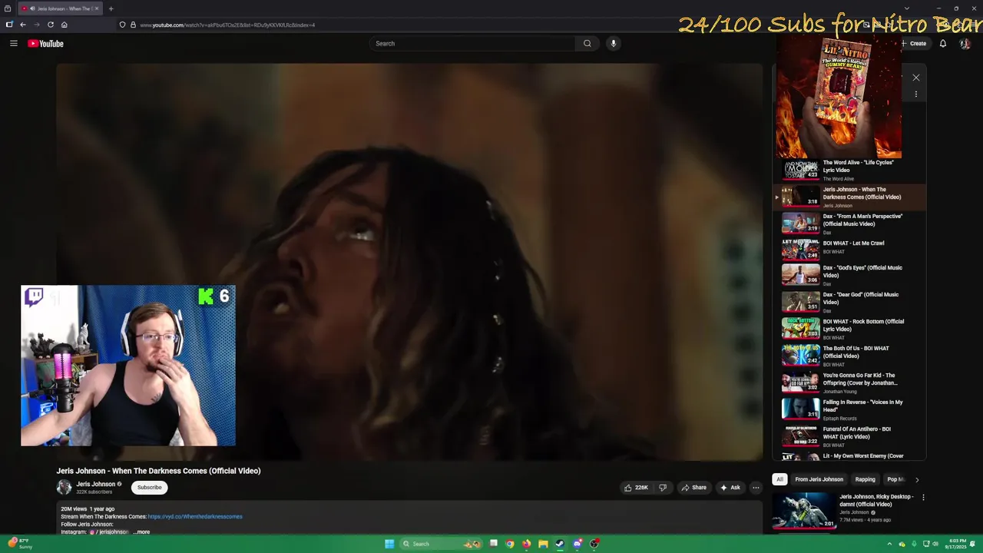Open the YouTube guide hamburger menu
The width and height of the screenshot is (983, 553).
[13, 44]
